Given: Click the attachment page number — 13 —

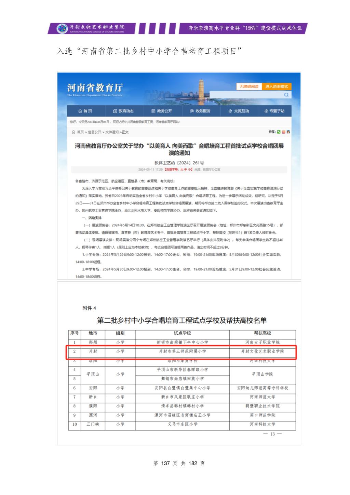Looking at the screenshot, I should (x=272, y=434).
